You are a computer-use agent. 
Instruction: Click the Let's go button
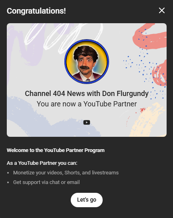[87, 200]
